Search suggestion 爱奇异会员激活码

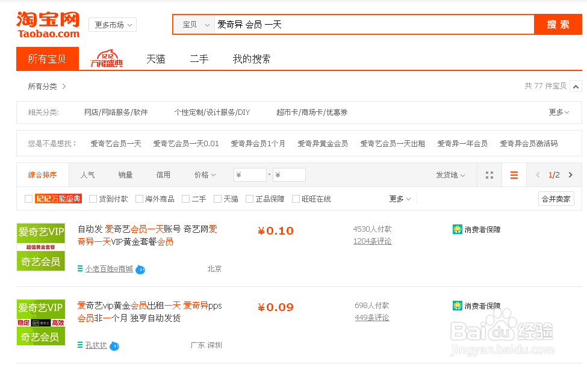click(x=529, y=144)
